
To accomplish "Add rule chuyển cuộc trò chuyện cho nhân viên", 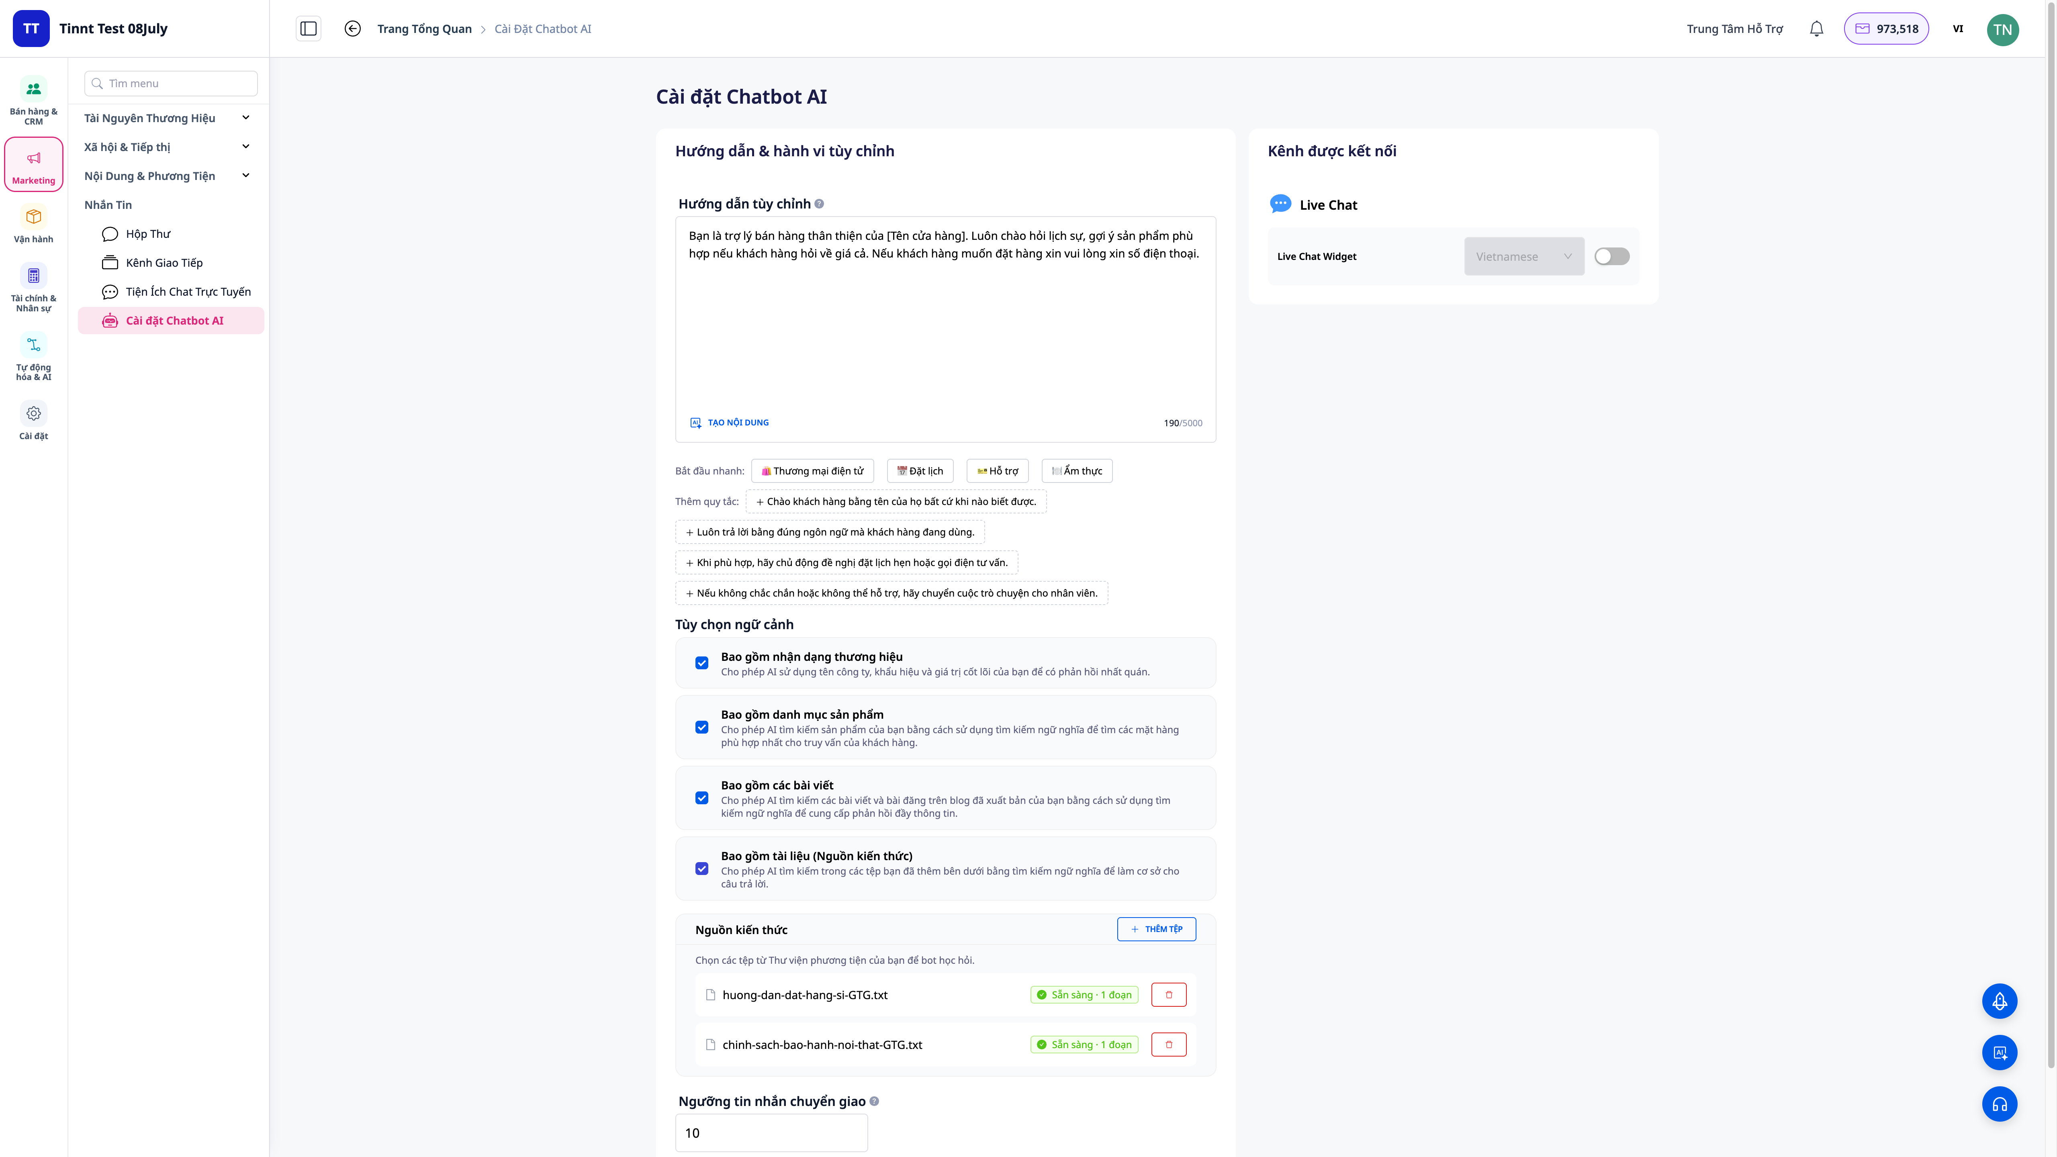I will tap(891, 593).
